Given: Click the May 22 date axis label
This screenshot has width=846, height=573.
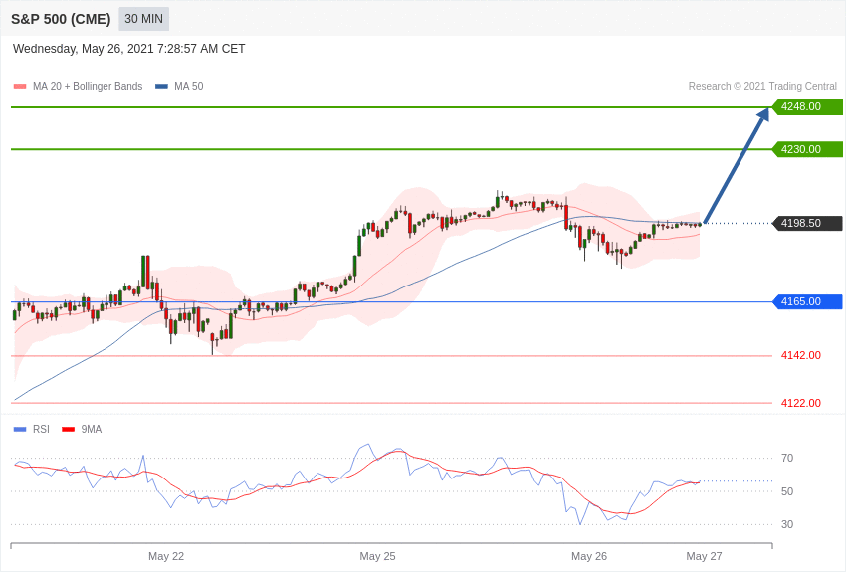Looking at the screenshot, I should coord(166,556).
